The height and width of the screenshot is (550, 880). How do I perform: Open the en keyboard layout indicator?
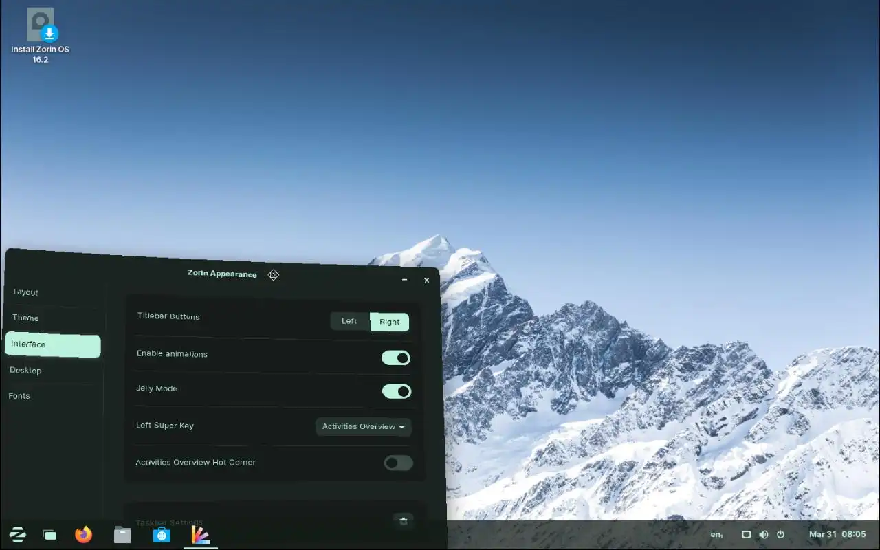click(x=716, y=534)
